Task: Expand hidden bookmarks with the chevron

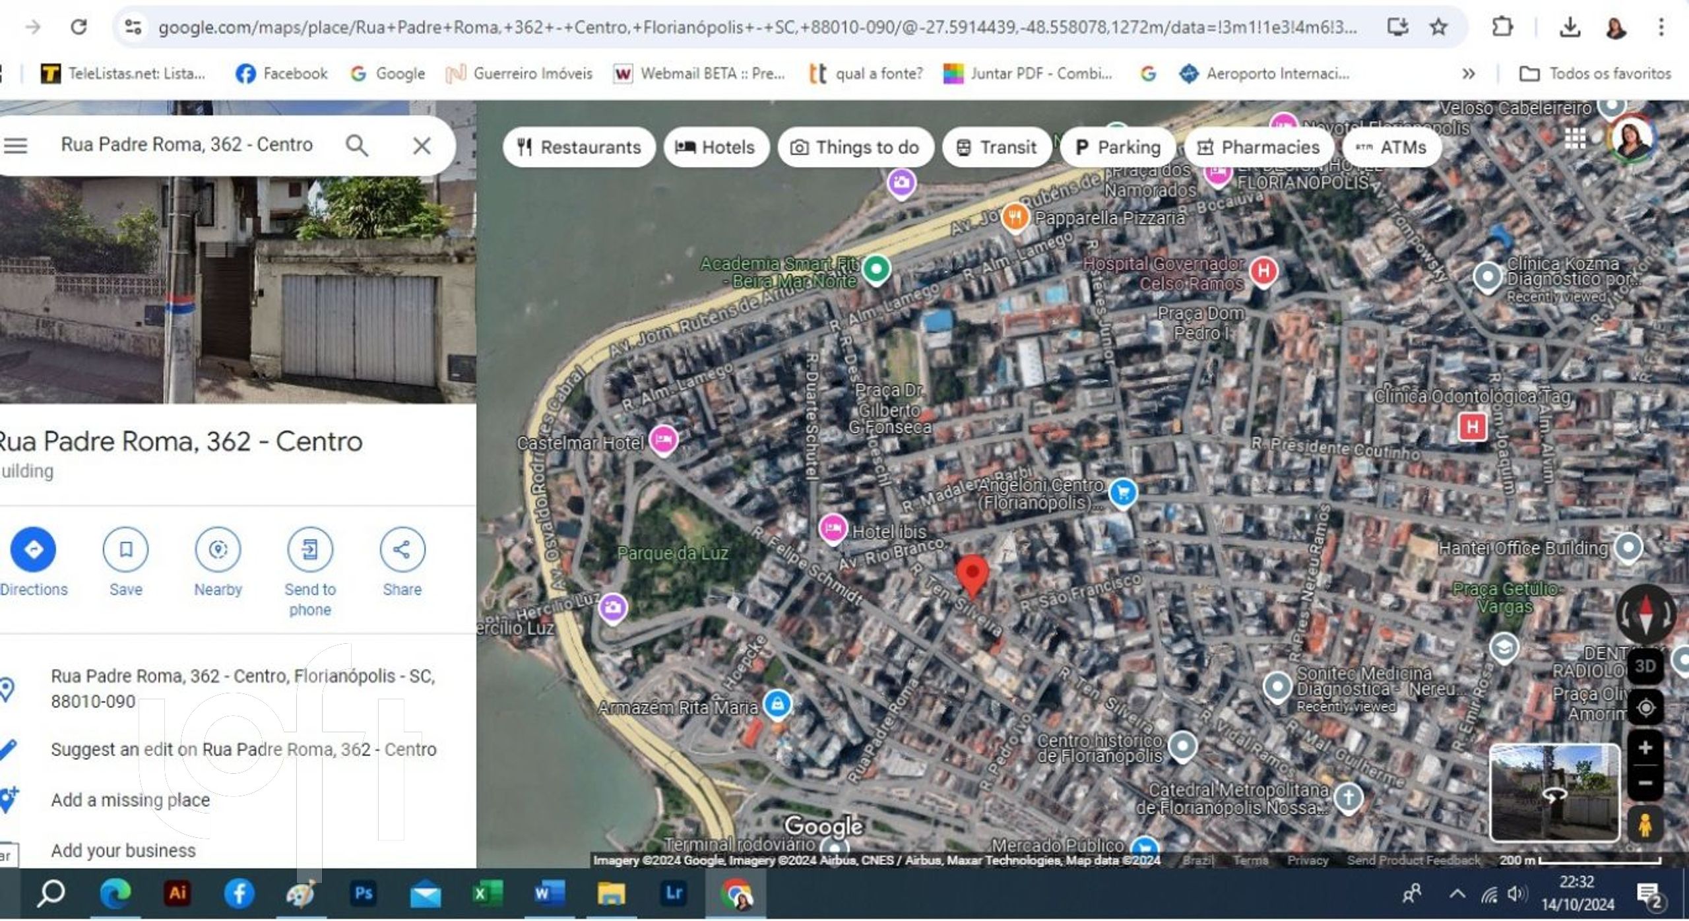Action: point(1468,73)
